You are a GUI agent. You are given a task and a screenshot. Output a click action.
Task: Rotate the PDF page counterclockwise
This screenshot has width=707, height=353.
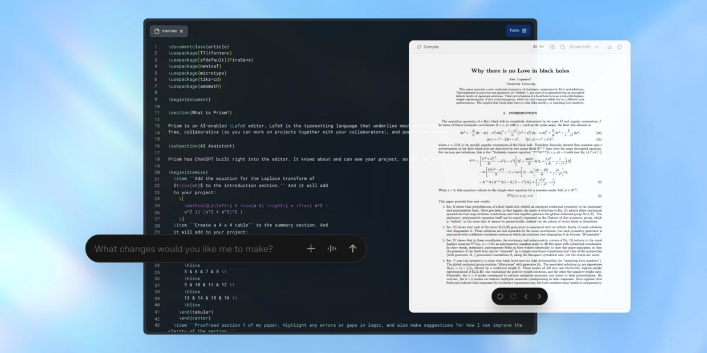click(x=501, y=296)
